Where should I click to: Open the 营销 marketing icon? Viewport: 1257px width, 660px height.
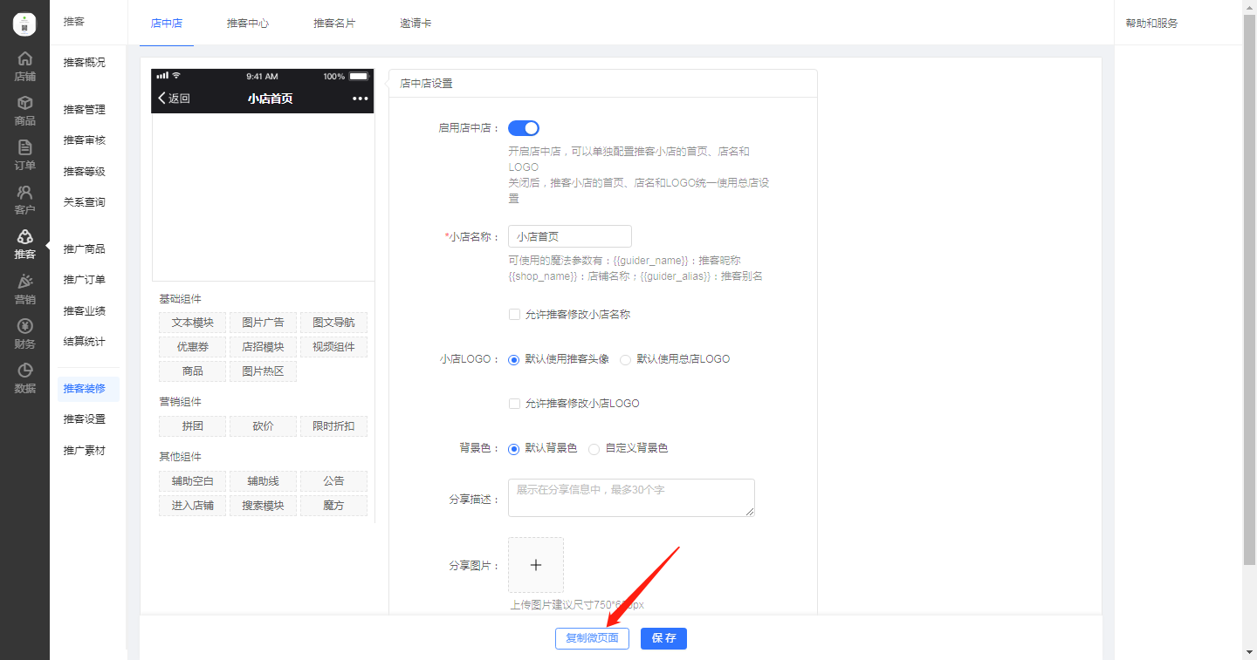24,282
